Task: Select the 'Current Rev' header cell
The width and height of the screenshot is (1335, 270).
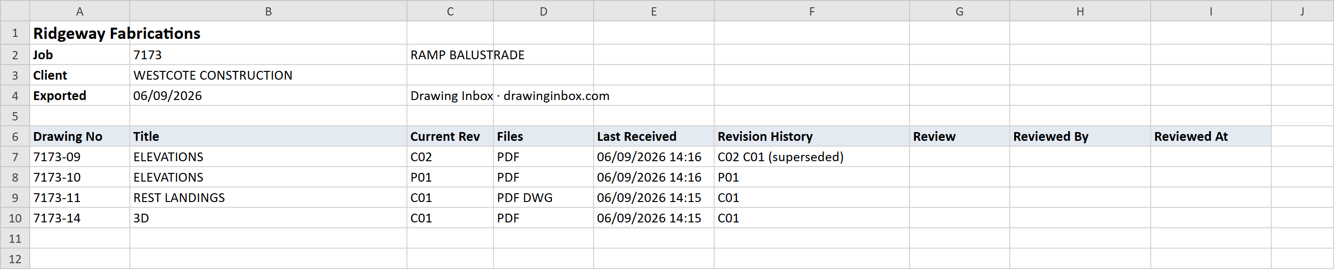Action: click(450, 136)
